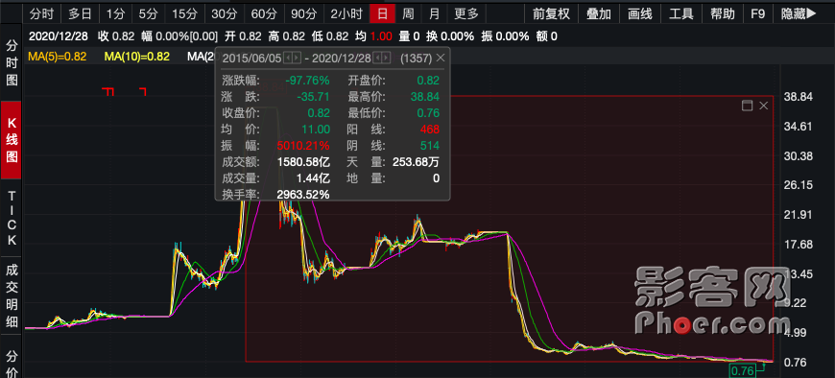Switch chart period to 周
The width and height of the screenshot is (835, 378).
pos(408,13)
